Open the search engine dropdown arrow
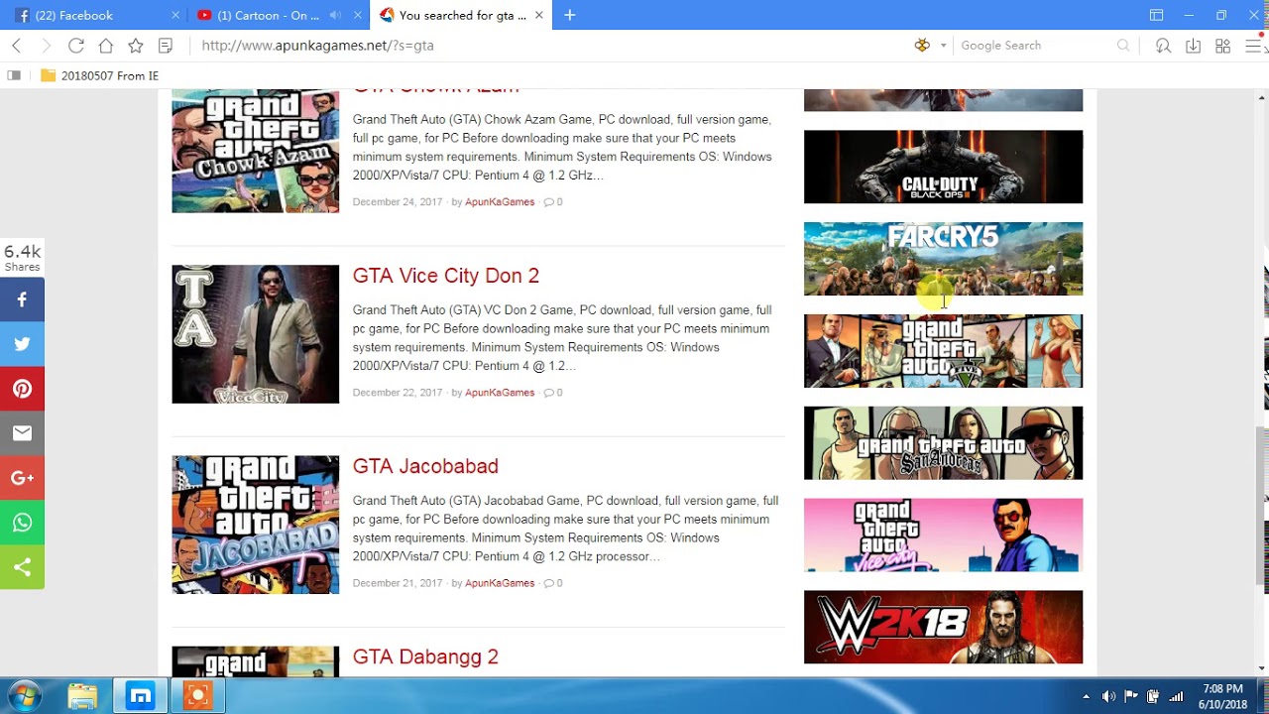 click(943, 46)
